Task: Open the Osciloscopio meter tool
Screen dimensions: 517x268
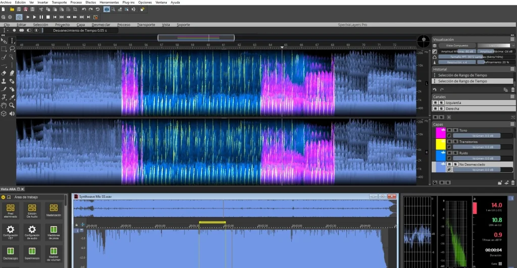Action: tap(11, 253)
